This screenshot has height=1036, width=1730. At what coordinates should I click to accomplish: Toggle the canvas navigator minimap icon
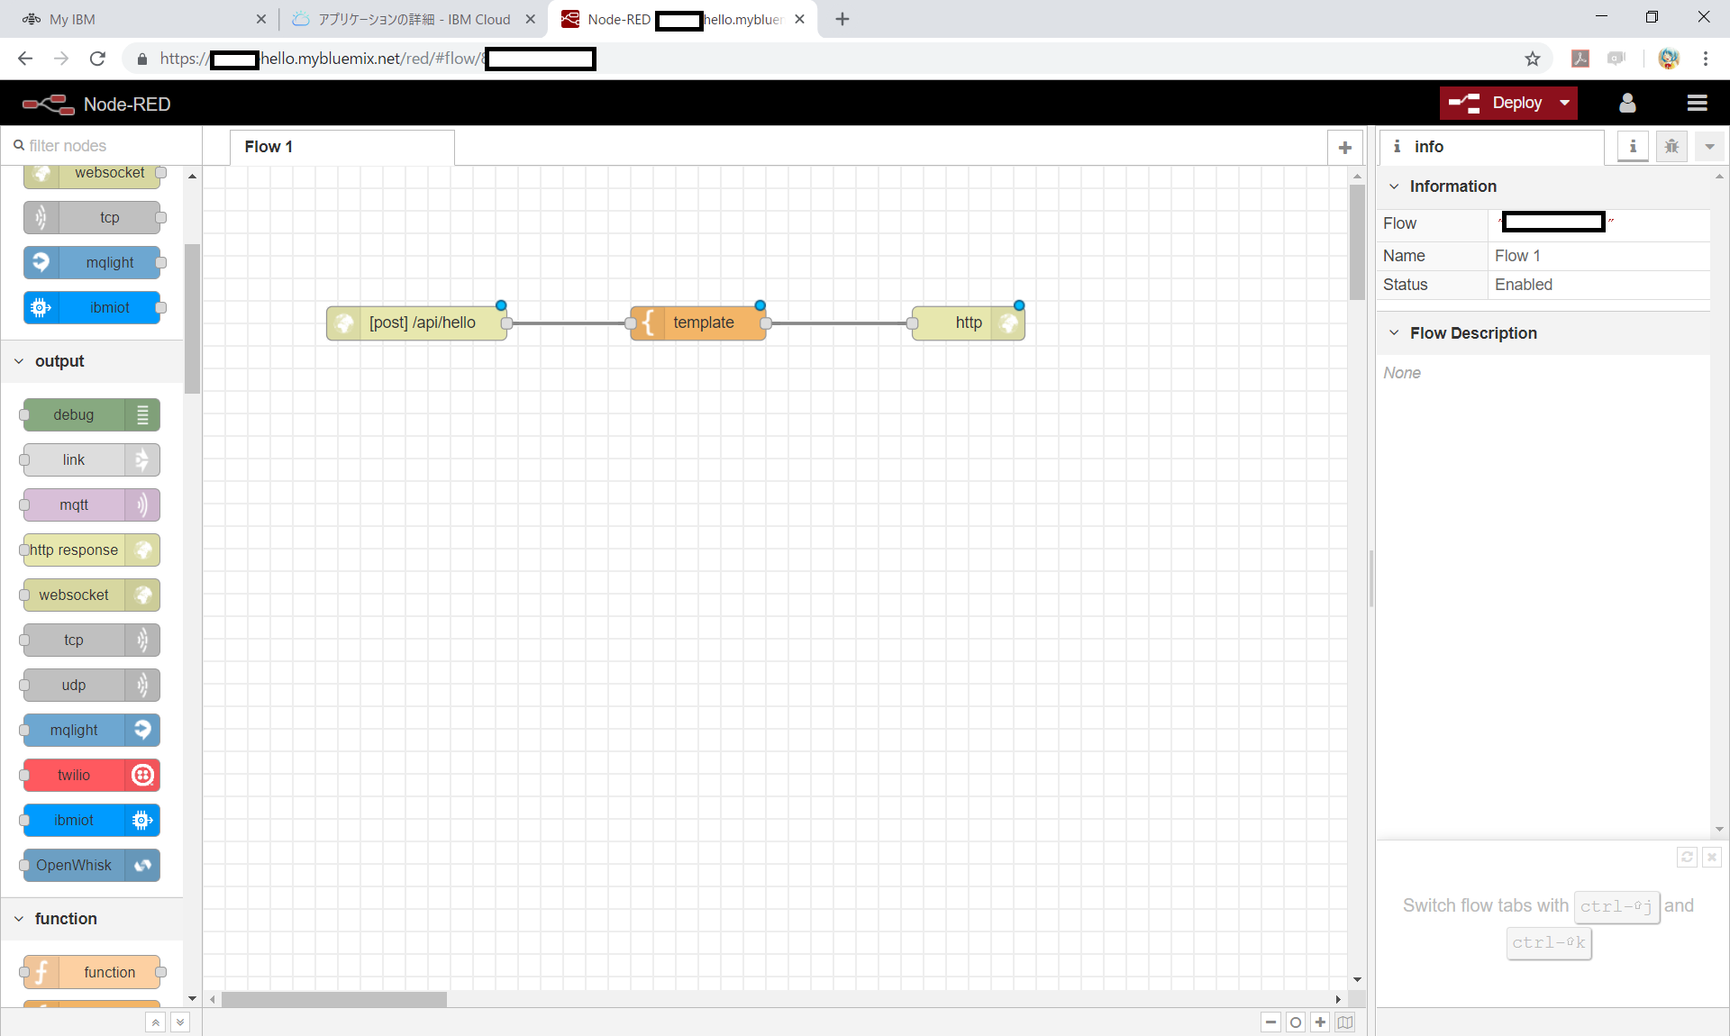[1343, 1022]
